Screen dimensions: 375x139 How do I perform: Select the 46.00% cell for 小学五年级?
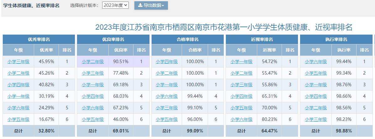click(x=121, y=119)
